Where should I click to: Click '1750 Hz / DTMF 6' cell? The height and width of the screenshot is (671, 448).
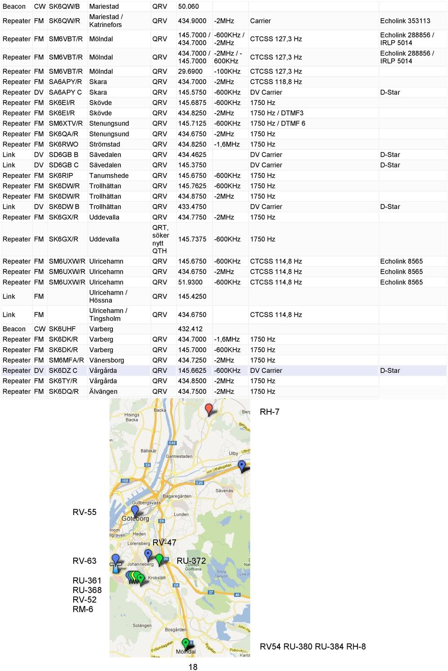click(x=278, y=123)
